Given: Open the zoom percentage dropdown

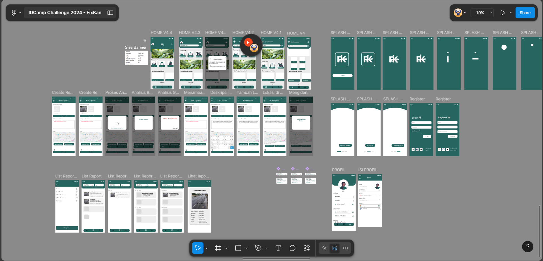Looking at the screenshot, I should click(x=482, y=13).
